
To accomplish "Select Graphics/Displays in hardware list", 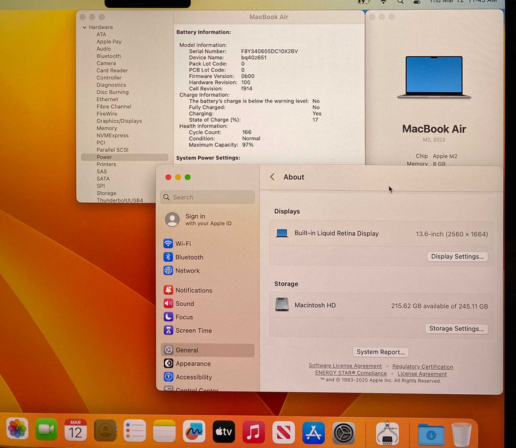I will 119,121.
